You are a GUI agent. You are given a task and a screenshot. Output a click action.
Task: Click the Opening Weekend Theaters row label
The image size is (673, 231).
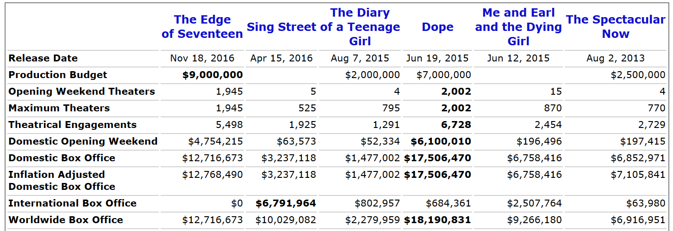(82, 91)
